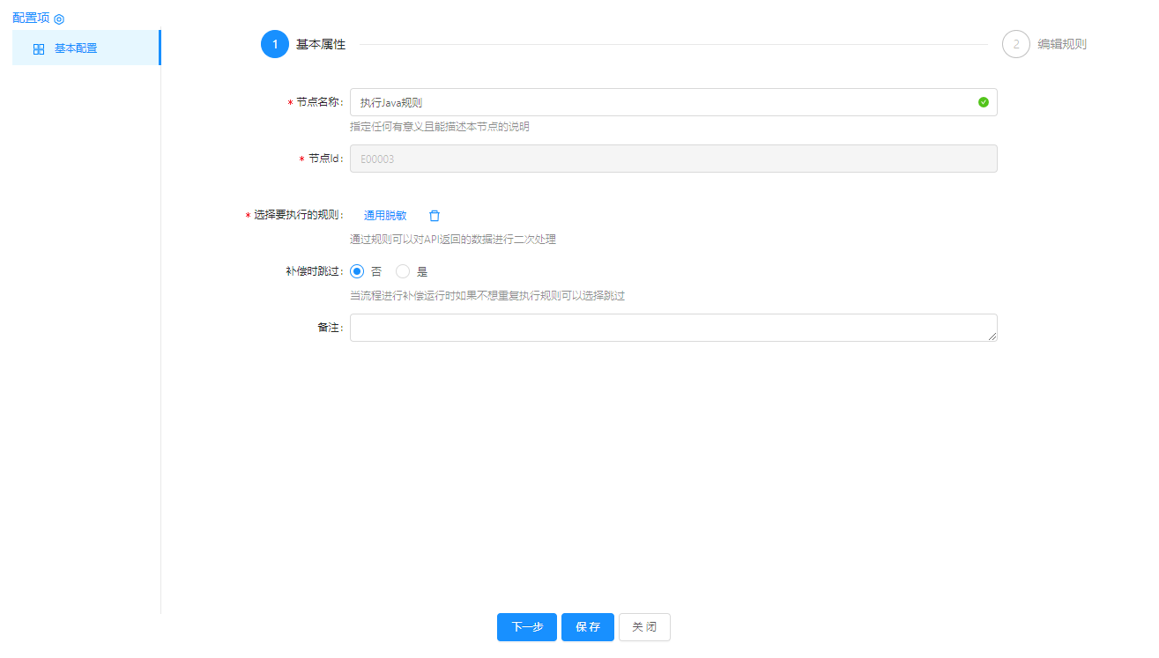Viewport: 1159px width, 658px height.
Task: Click the 备注 textarea resize handle
Action: 992,336
